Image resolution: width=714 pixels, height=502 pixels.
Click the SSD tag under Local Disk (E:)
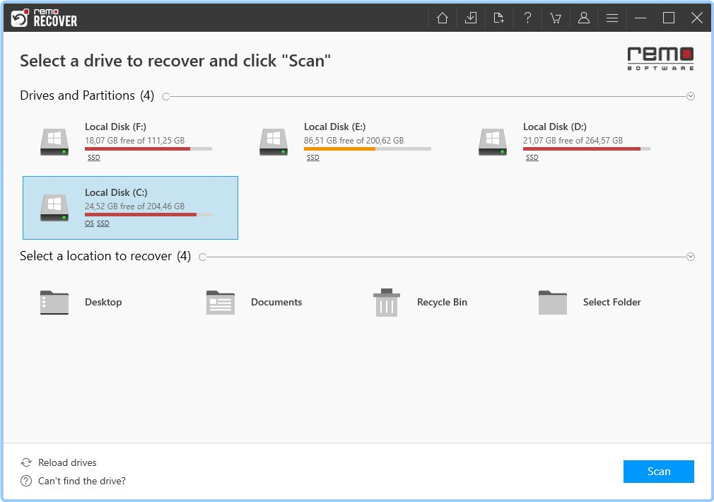[x=313, y=158]
